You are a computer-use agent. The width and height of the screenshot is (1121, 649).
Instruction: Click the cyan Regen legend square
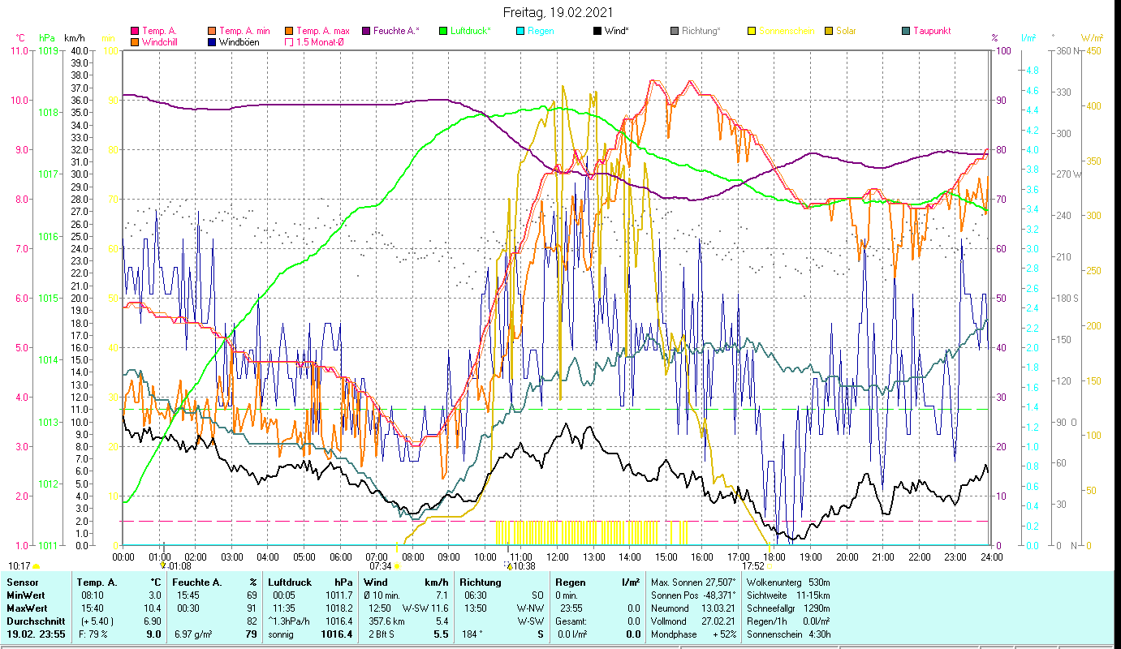point(520,31)
